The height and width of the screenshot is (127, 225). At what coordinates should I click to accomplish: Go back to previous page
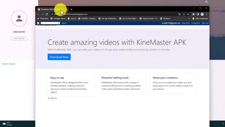tap(38, 14)
